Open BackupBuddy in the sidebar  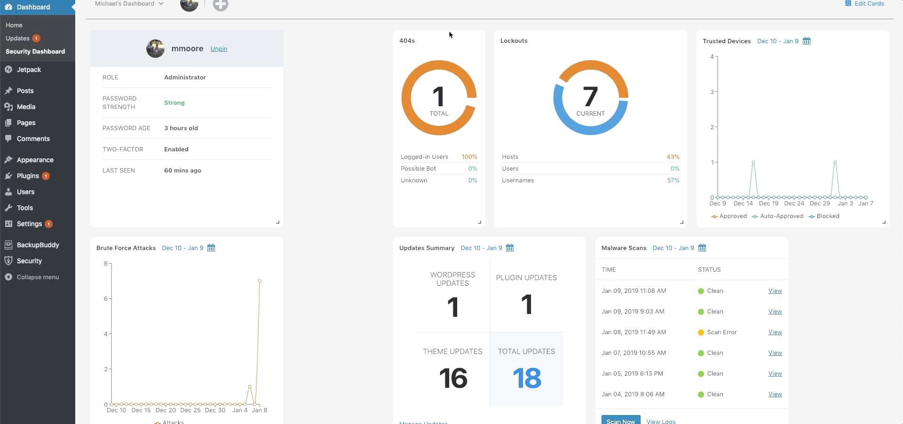(38, 245)
